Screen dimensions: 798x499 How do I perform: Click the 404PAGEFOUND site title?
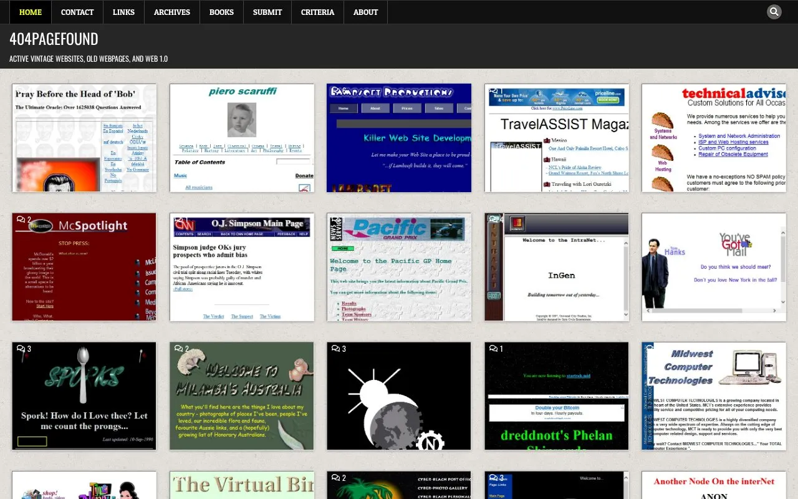click(x=54, y=39)
